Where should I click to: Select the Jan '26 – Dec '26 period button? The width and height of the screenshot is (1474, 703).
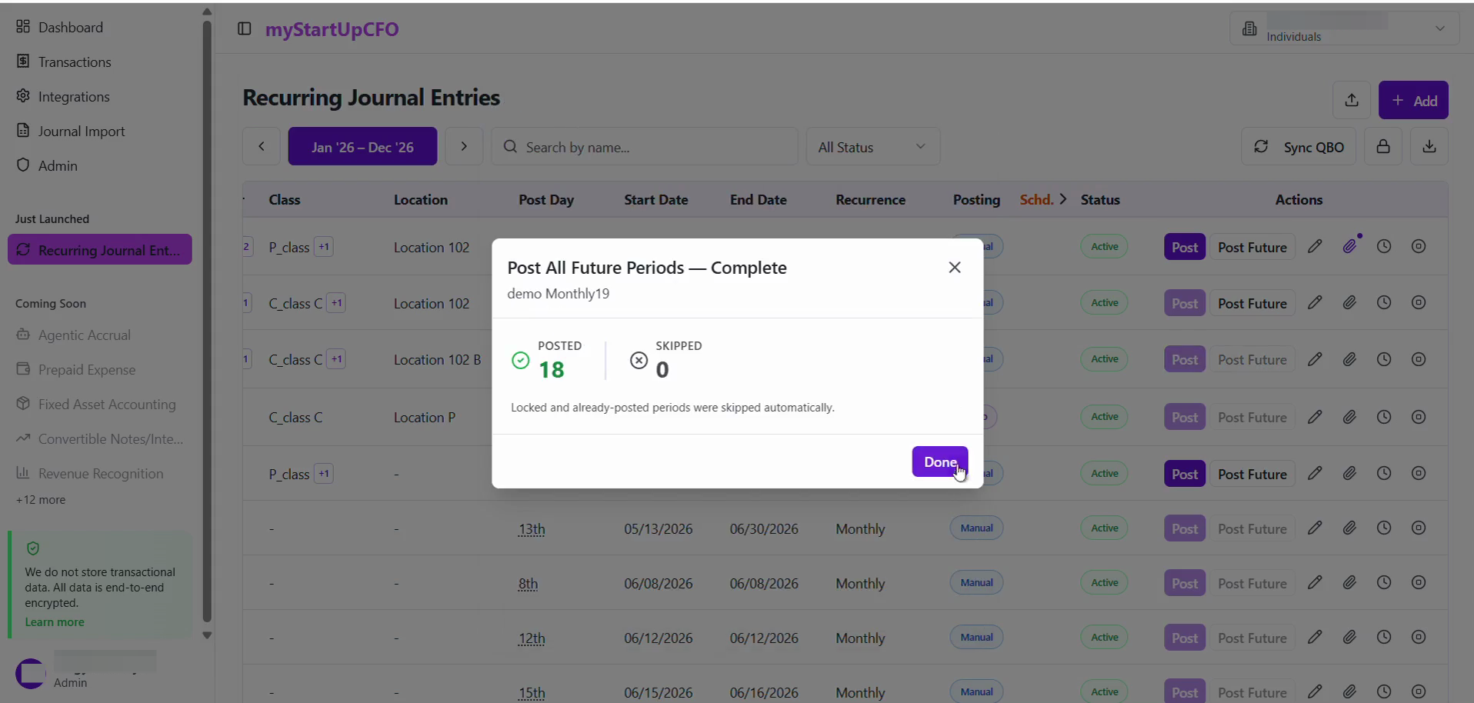[x=362, y=146]
